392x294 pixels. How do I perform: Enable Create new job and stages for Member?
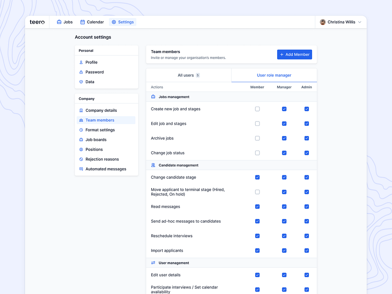click(x=257, y=109)
